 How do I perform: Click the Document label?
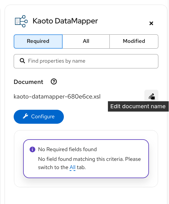tap(28, 82)
